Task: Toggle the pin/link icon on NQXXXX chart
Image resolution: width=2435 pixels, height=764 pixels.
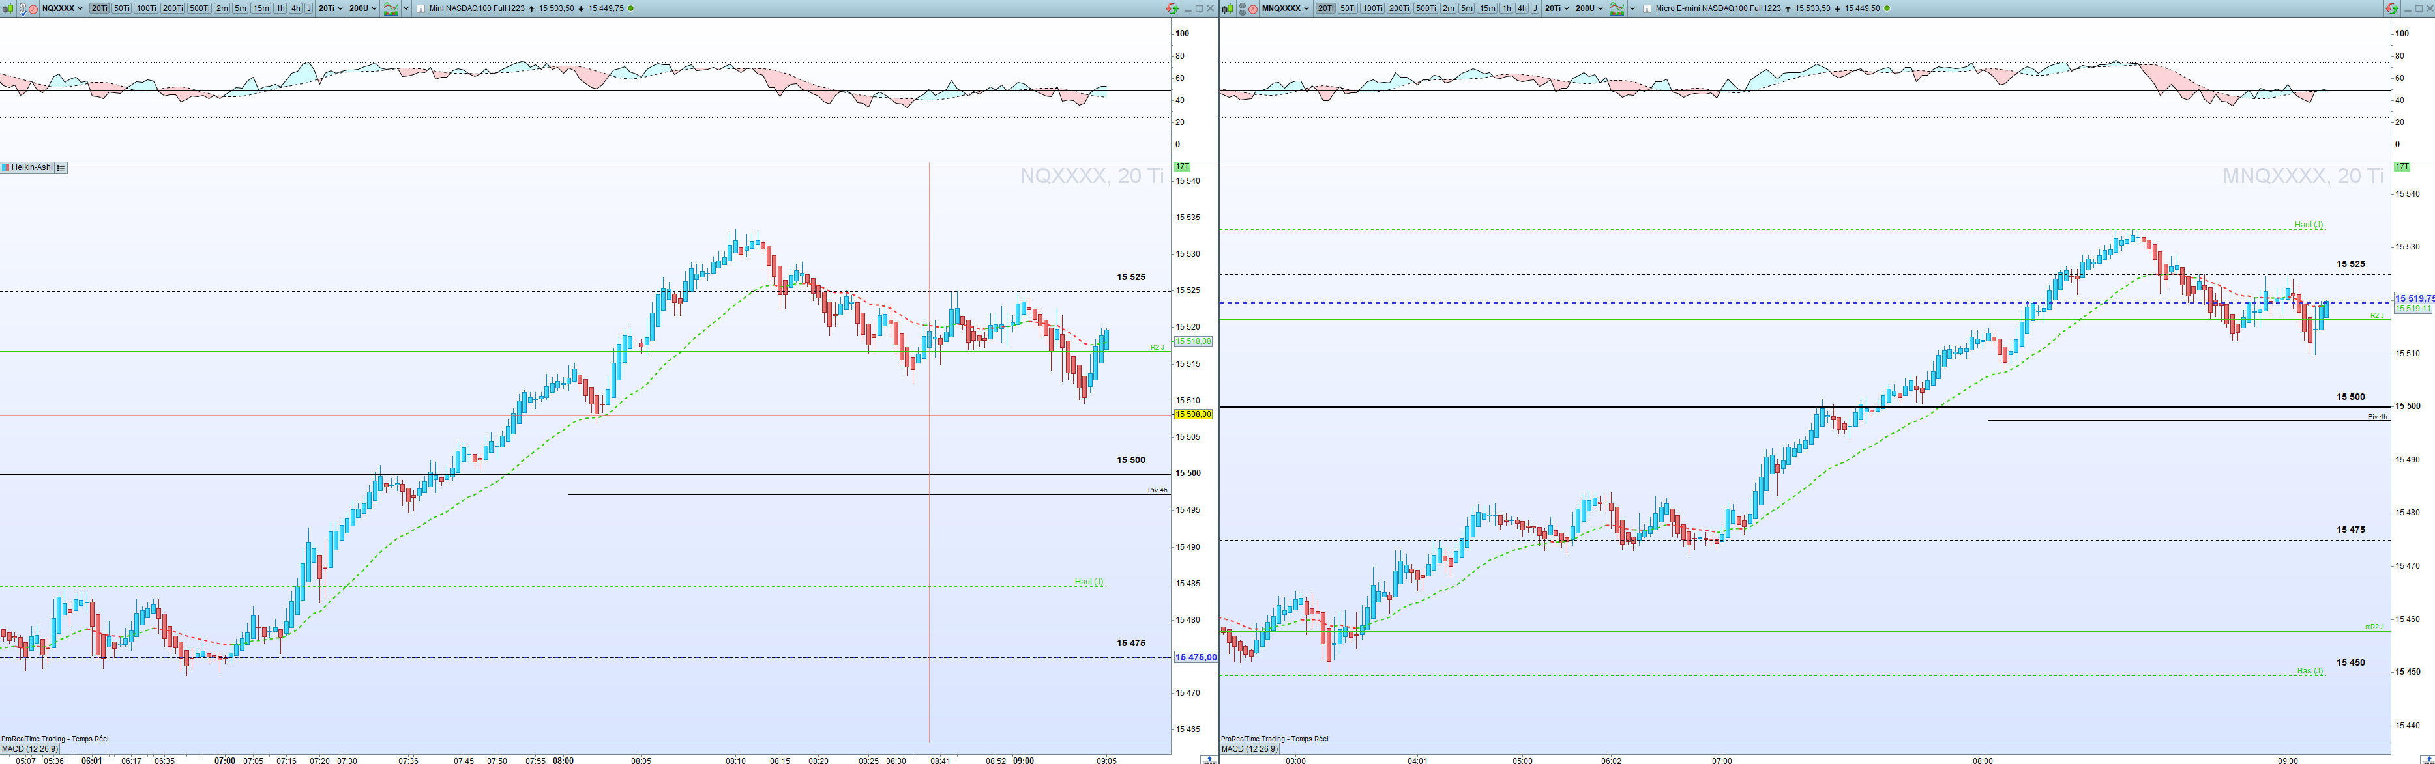Action: [x=23, y=8]
